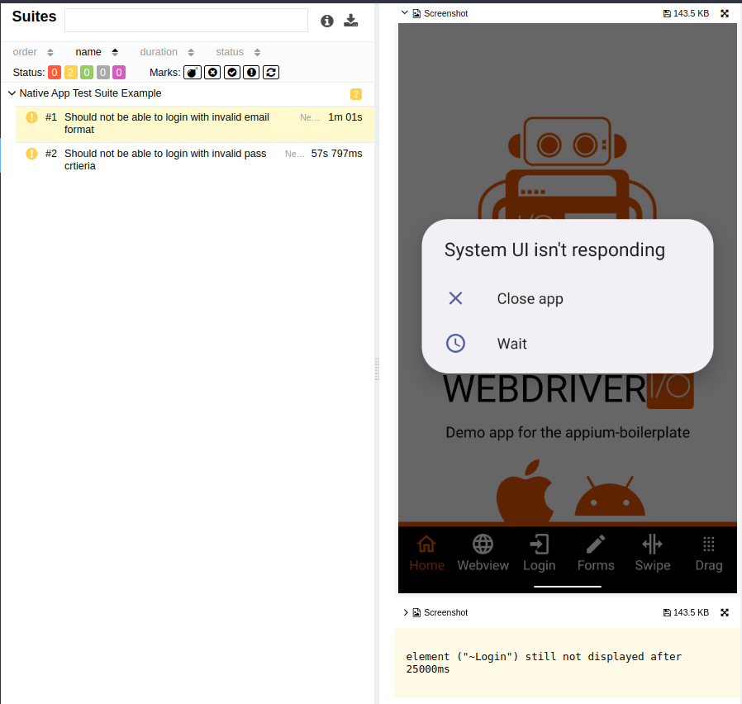The width and height of the screenshot is (742, 704).
Task: Click the image file icon of second Screenshot
Action: click(417, 612)
